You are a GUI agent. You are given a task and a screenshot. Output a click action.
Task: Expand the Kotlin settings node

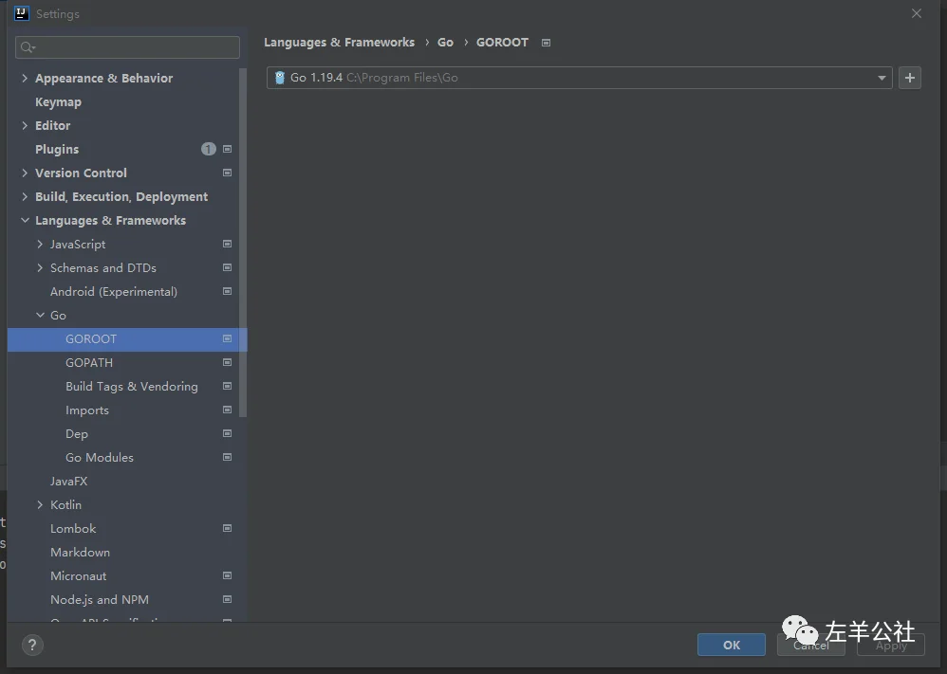[x=40, y=504]
